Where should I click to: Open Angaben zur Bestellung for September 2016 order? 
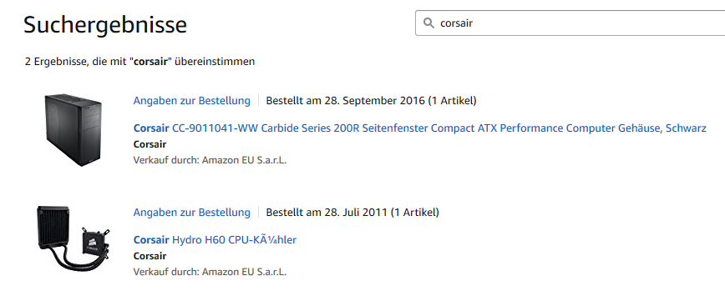pos(192,101)
